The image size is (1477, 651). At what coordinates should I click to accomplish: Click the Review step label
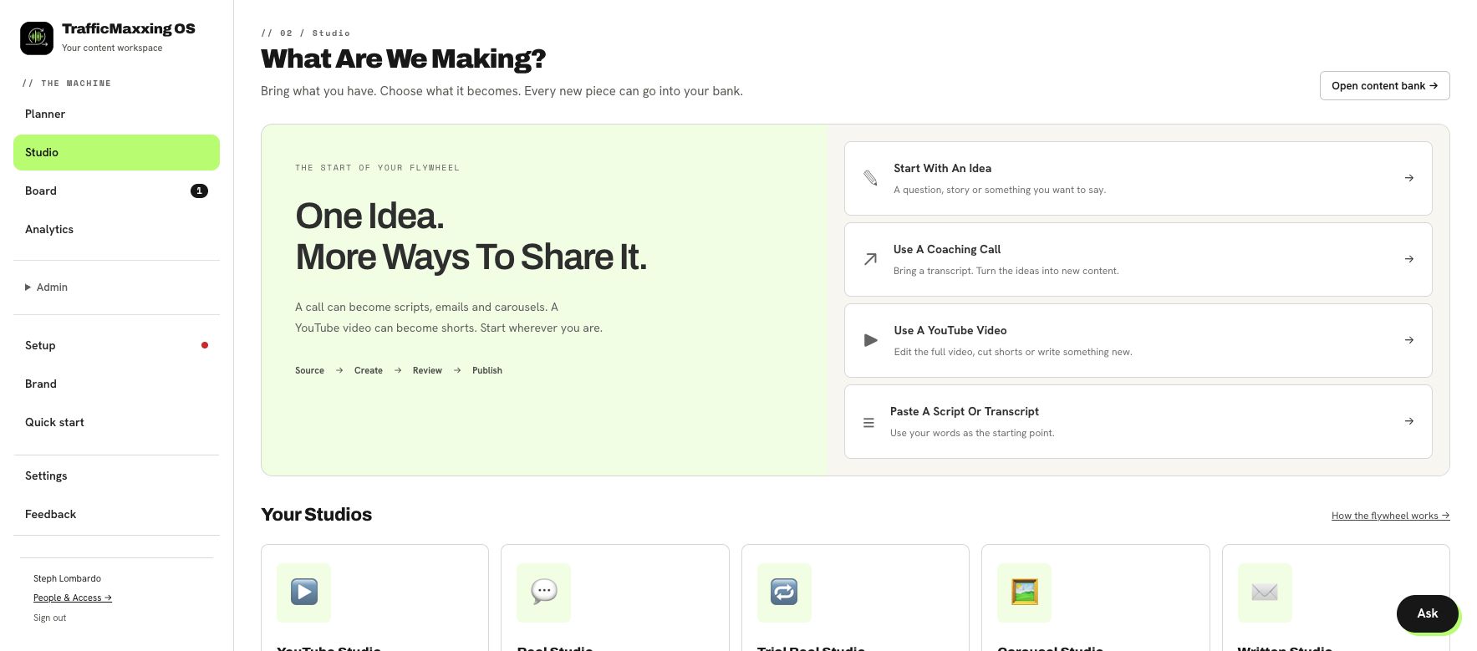click(427, 370)
